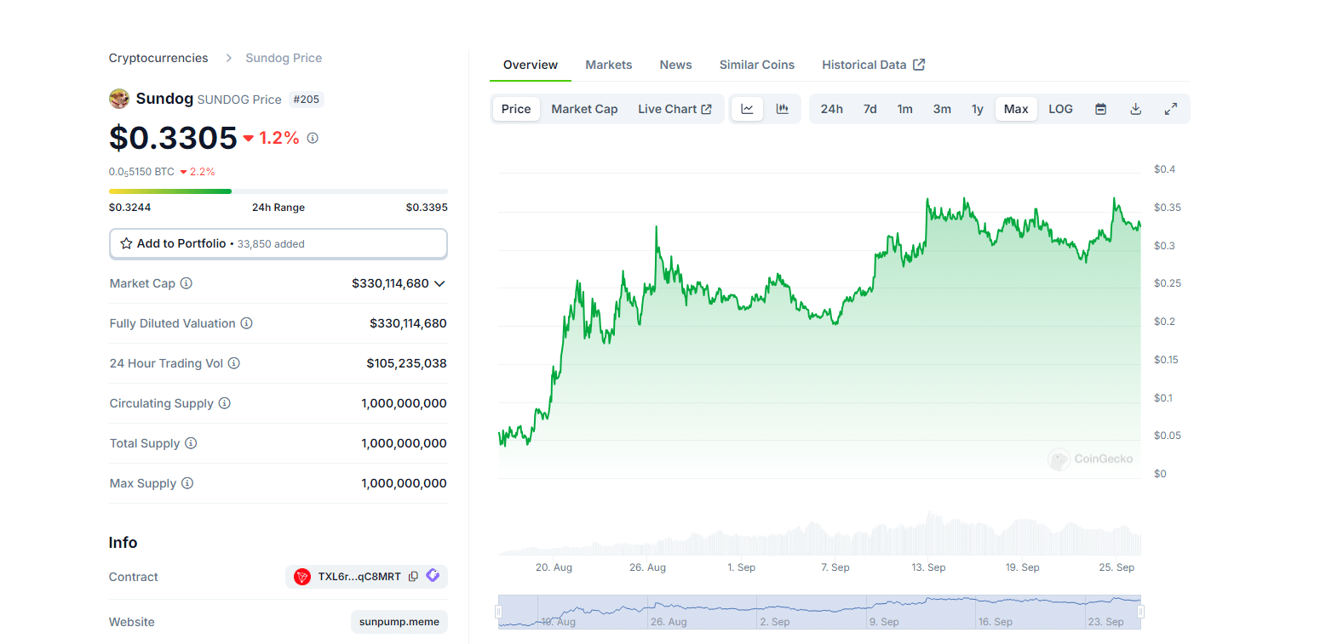Go to Cryptocurrencies breadcrumb link

tap(158, 58)
